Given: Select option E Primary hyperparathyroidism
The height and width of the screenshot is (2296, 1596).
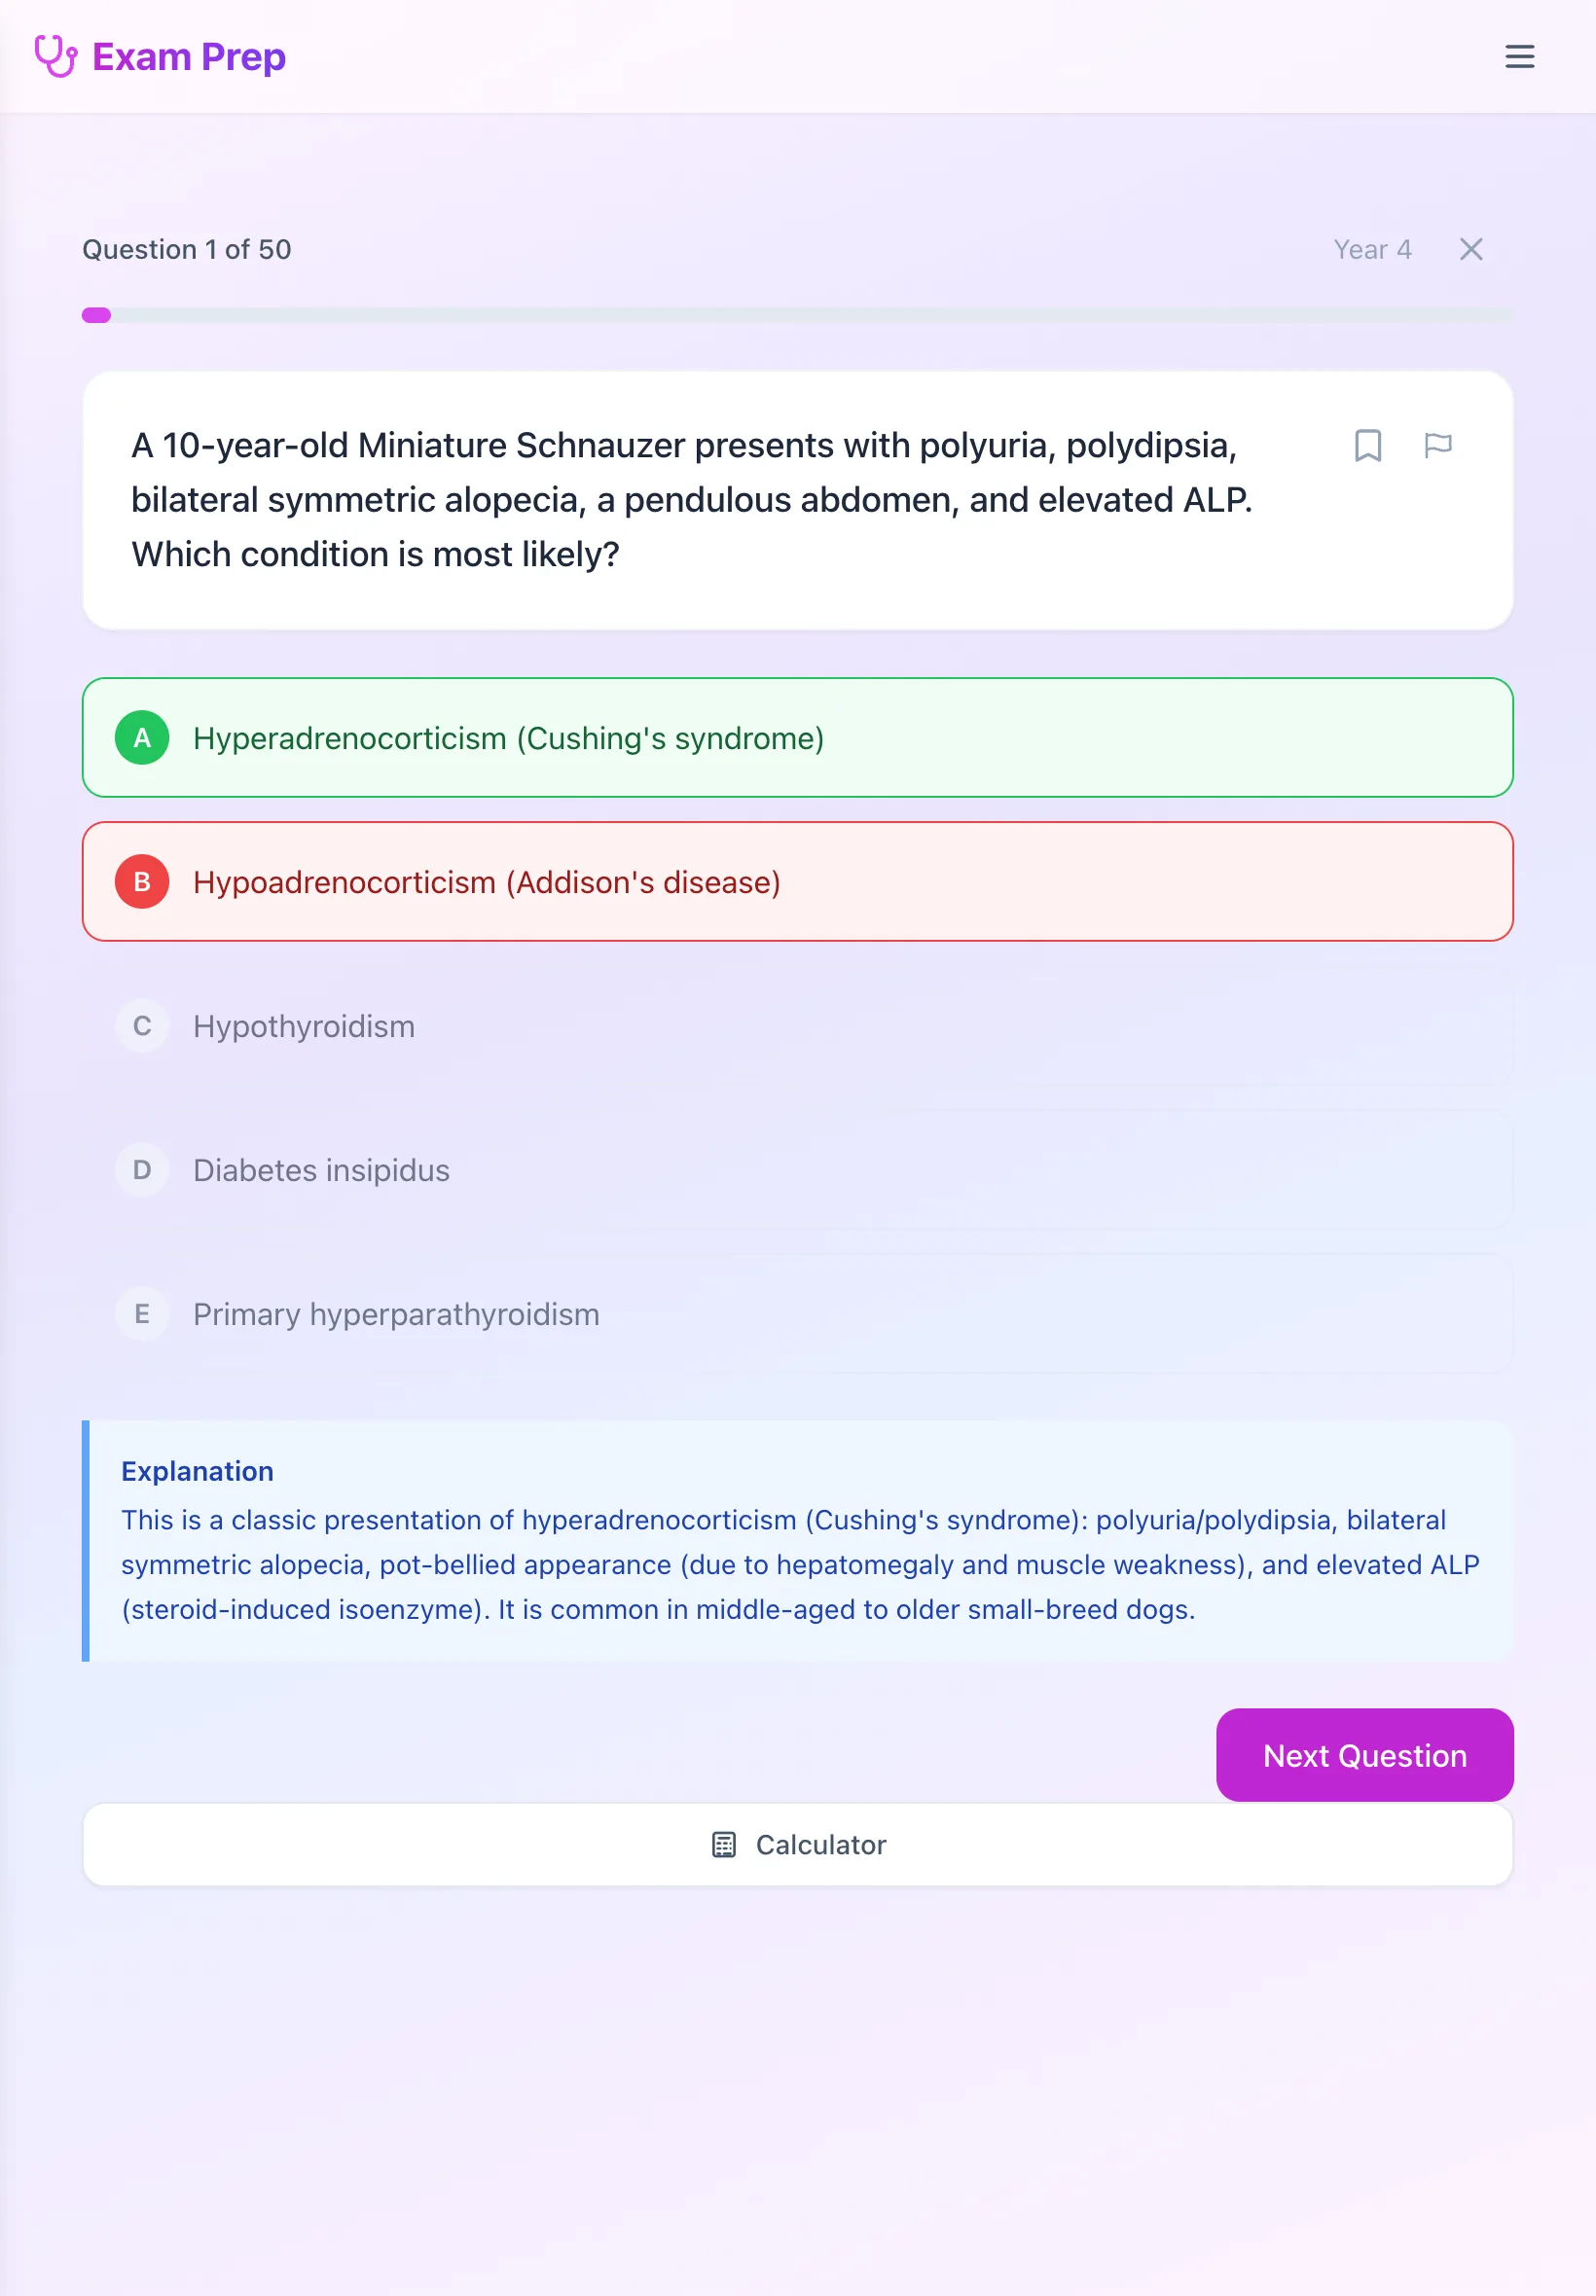Looking at the screenshot, I should click(797, 1313).
